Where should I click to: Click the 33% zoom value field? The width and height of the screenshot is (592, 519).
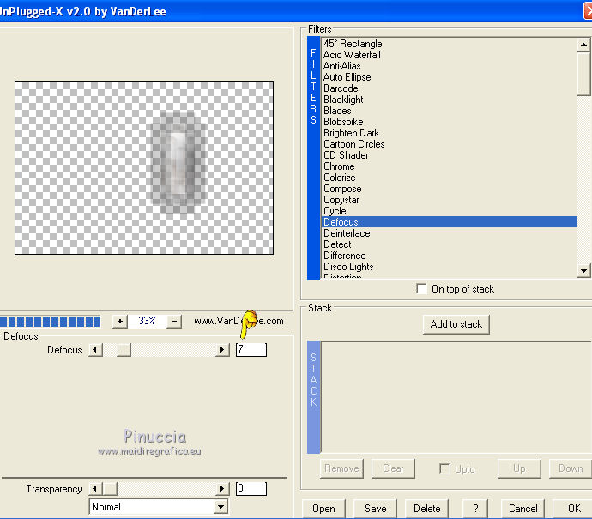147,321
